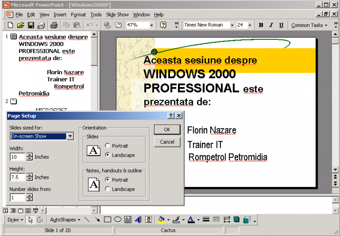Click the Dash Style icon
Viewport: 340px width, 236px height.
point(216,220)
